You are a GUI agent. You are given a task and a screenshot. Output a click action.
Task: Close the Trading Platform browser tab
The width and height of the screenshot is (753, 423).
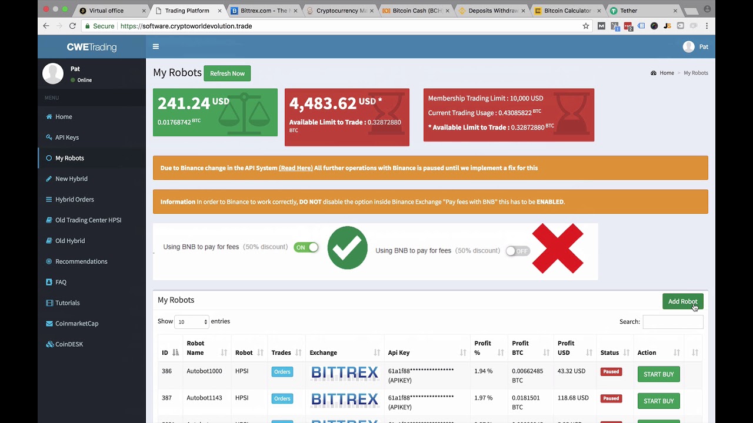(219, 11)
